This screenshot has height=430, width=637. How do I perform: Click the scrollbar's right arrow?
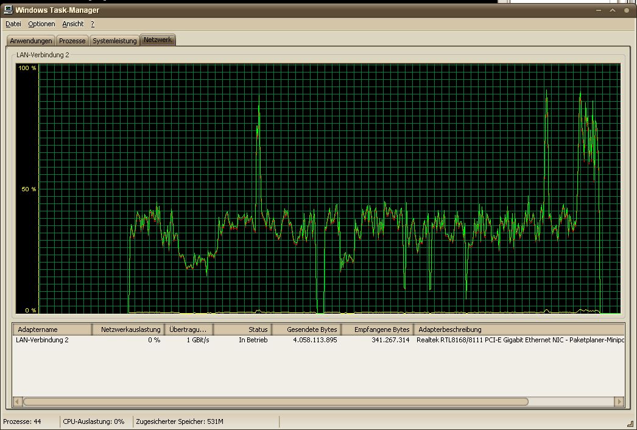click(x=619, y=402)
